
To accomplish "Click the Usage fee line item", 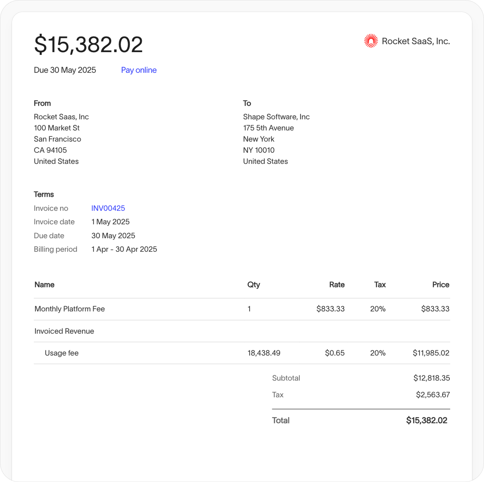I will 62,353.
